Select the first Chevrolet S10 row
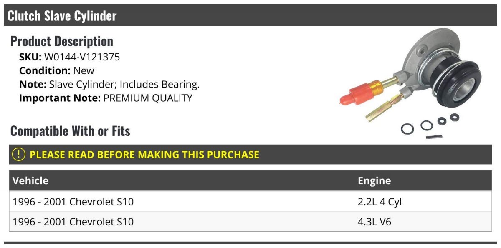Screen dimensions: 501x248 pos(250,202)
